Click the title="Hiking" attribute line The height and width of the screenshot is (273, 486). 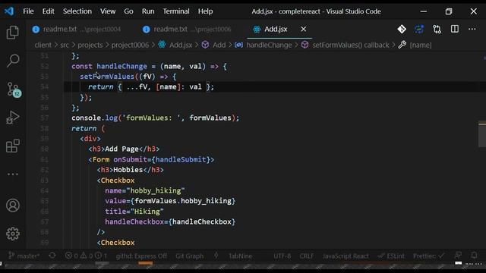point(134,212)
